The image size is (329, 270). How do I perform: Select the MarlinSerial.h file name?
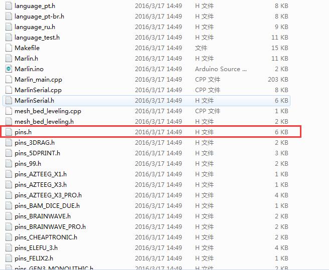(34, 100)
